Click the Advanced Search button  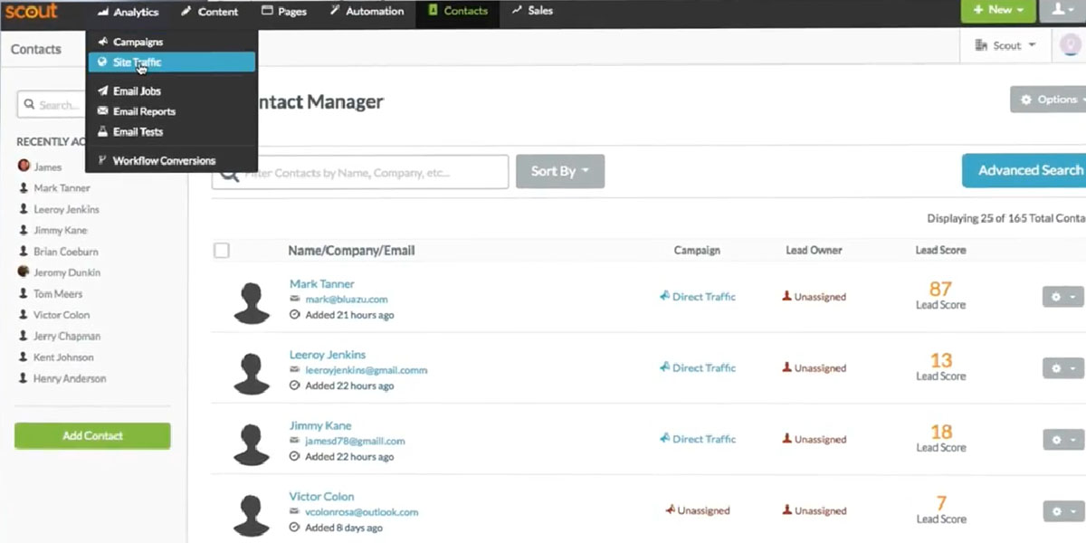(x=1028, y=170)
